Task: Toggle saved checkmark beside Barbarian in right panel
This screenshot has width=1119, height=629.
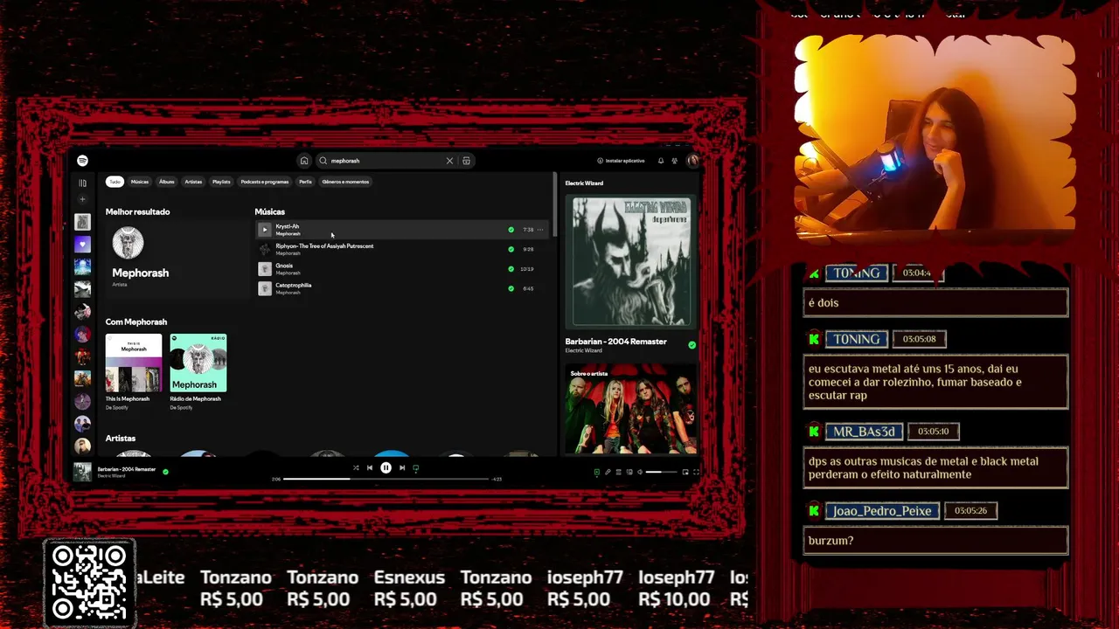Action: [692, 345]
